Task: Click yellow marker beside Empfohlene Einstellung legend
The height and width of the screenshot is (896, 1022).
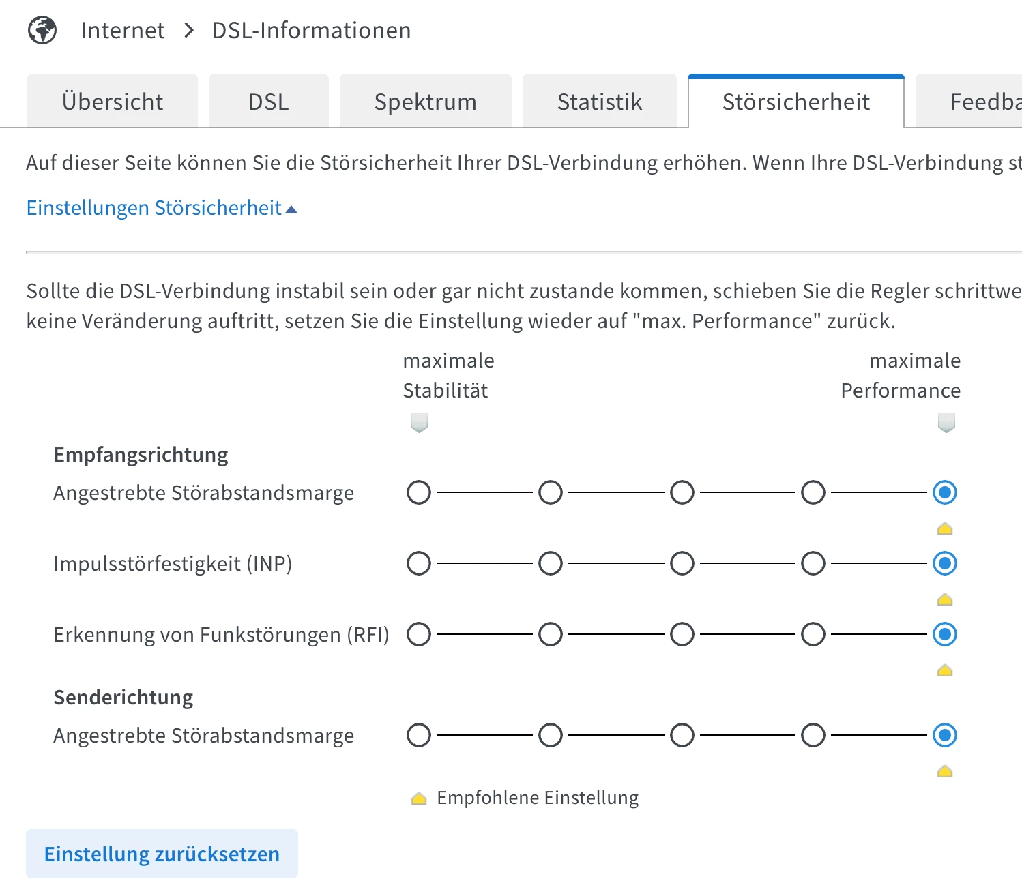Action: pyautogui.click(x=419, y=798)
